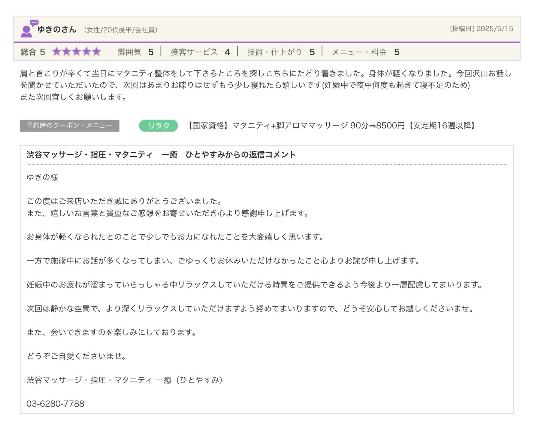The image size is (535, 429).
Task: Click the line また、会いできますのを楽しみにしております。
Action: point(112,332)
